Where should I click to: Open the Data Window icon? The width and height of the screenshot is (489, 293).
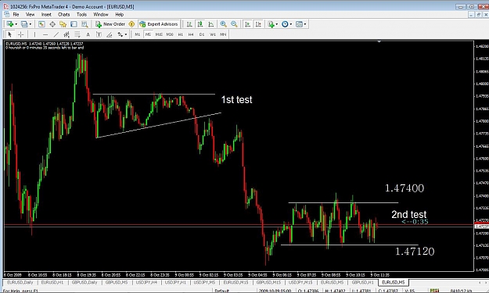52,24
